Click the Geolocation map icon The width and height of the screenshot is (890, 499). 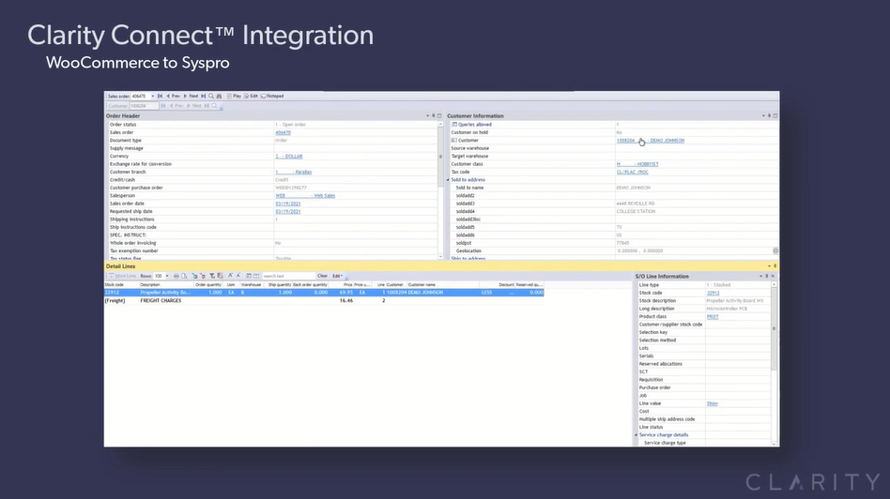[775, 250]
